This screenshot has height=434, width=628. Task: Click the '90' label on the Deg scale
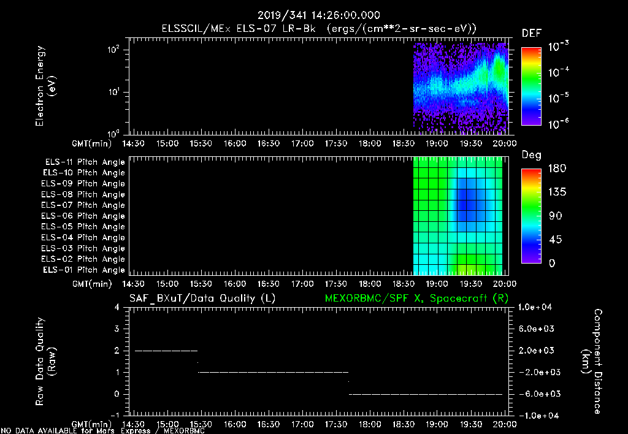pos(556,216)
